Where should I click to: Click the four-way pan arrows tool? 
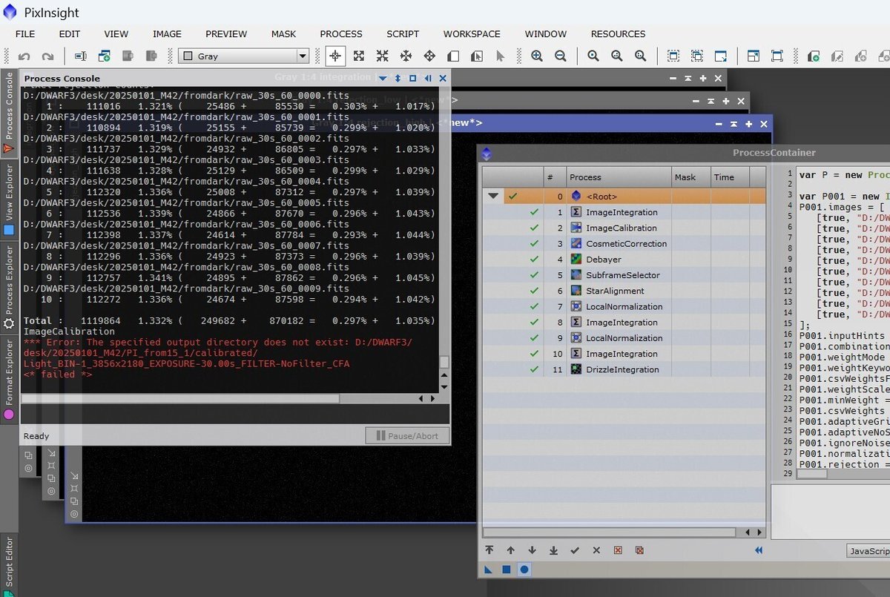[429, 56]
